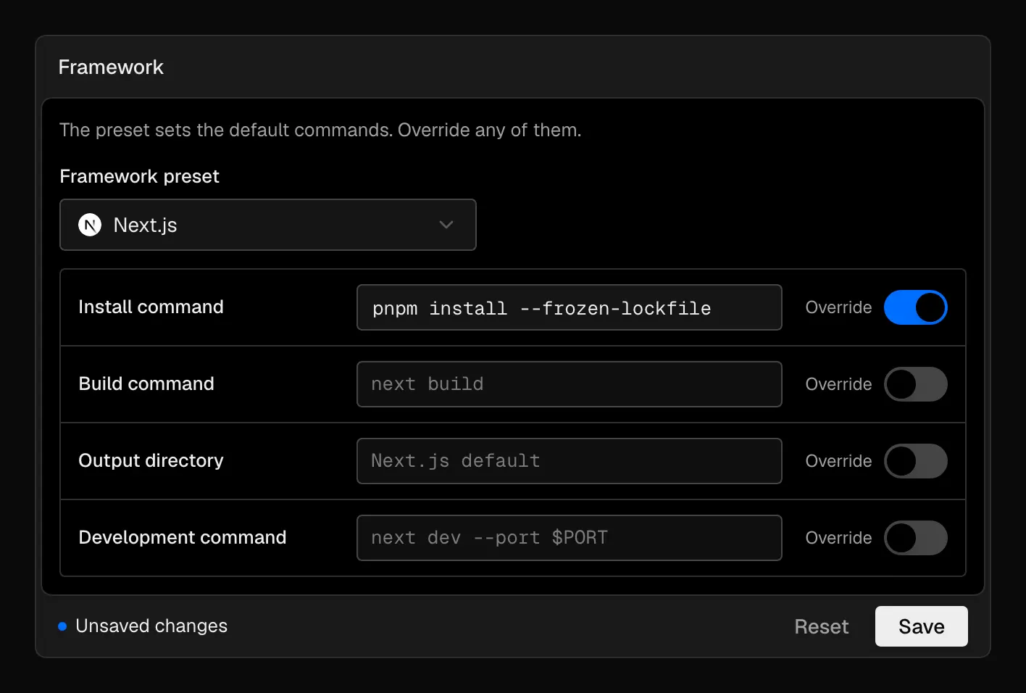
Task: Click the Output directory input field
Action: [x=570, y=461]
